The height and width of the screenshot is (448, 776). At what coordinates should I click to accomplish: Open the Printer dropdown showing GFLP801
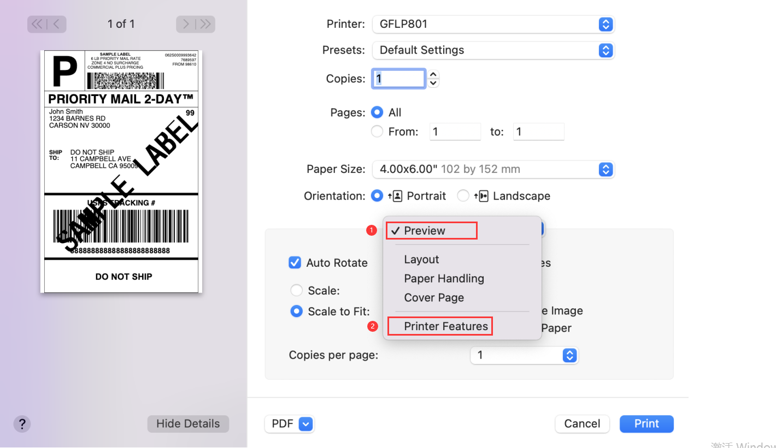(493, 24)
